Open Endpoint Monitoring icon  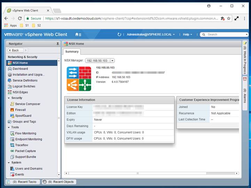[x=12, y=139]
